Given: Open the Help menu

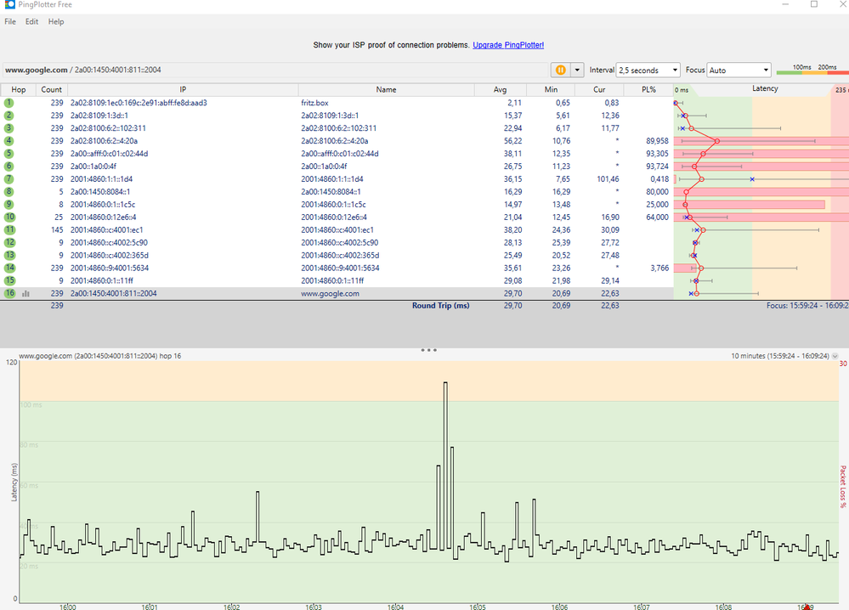Looking at the screenshot, I should tap(56, 21).
